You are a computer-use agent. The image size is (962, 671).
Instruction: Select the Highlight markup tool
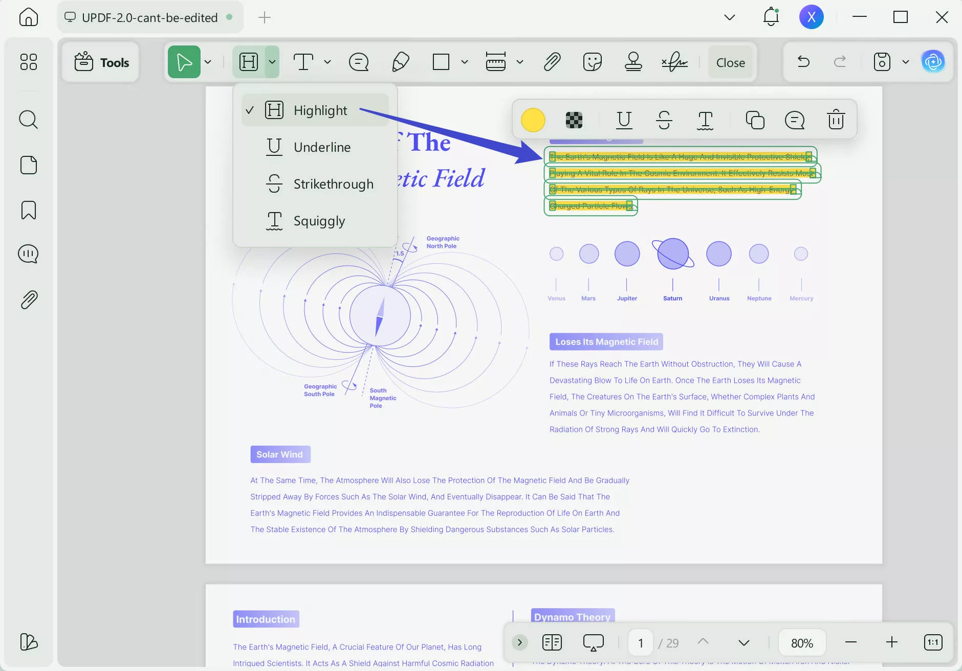(249, 61)
